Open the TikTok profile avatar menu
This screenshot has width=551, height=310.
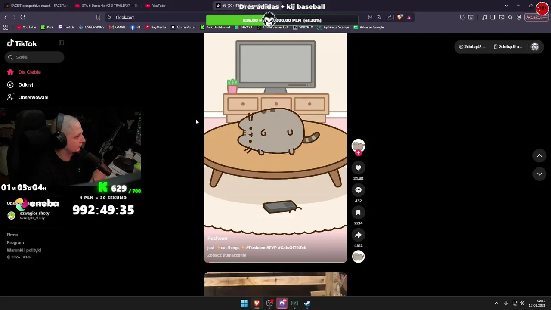pos(535,47)
